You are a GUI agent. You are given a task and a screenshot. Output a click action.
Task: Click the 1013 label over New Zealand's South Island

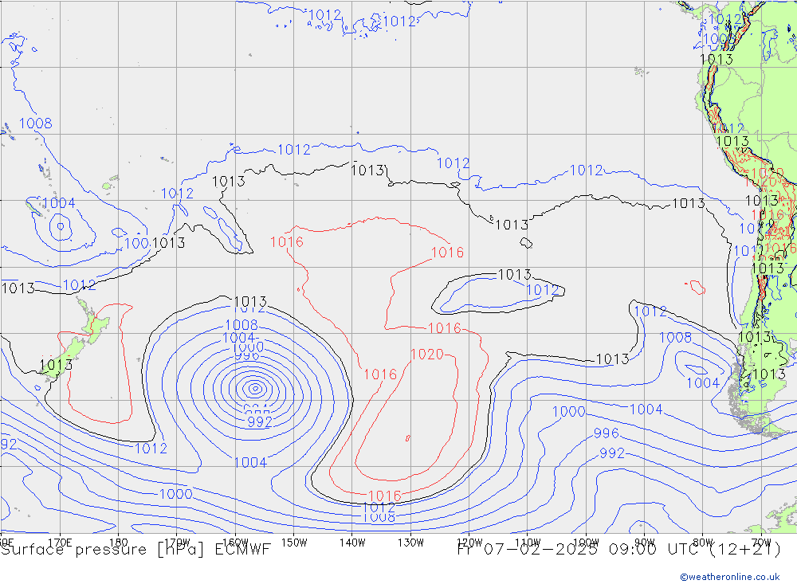click(56, 365)
